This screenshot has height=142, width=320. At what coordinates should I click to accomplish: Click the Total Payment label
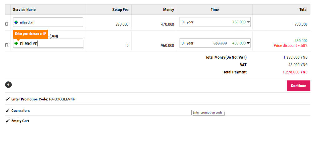[236, 72]
